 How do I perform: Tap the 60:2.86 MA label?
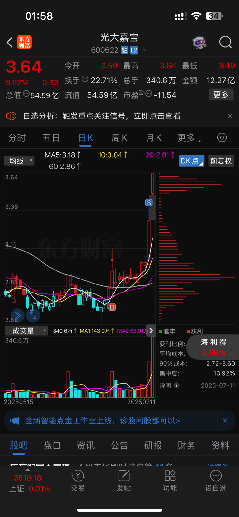(65, 167)
